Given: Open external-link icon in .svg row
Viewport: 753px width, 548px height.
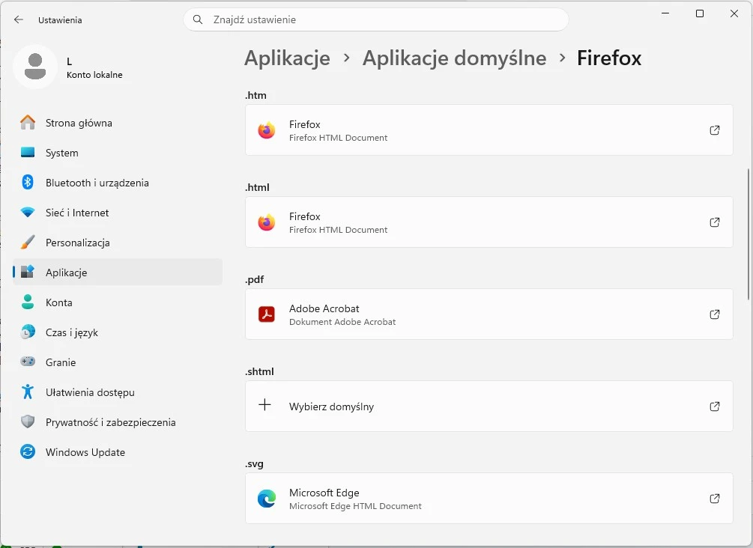Looking at the screenshot, I should point(715,499).
